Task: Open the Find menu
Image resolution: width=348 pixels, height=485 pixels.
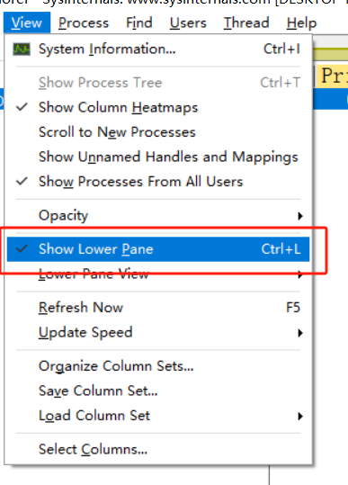Action: coord(139,22)
